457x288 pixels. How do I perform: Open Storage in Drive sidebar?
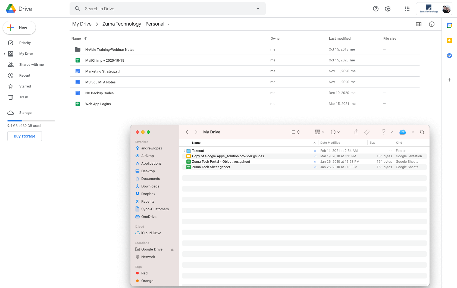tap(25, 113)
